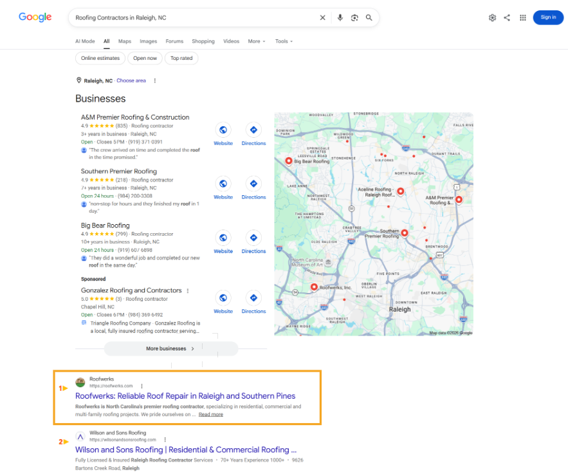This screenshot has height=474, width=568.
Task: Open Website icon for A&M Premier Roofing
Action: tap(223, 129)
